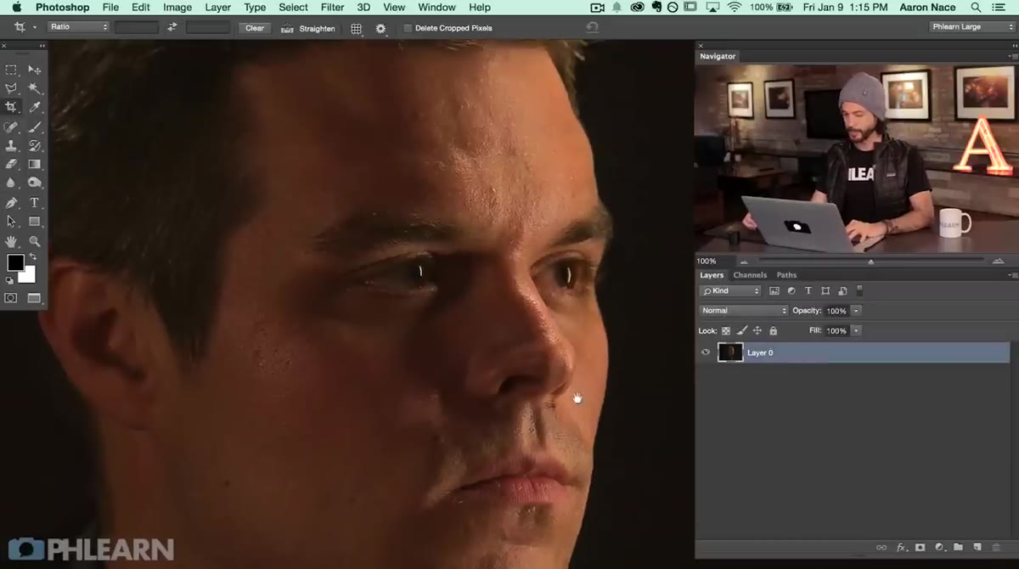
Task: Select the Hand tool
Action: (11, 241)
